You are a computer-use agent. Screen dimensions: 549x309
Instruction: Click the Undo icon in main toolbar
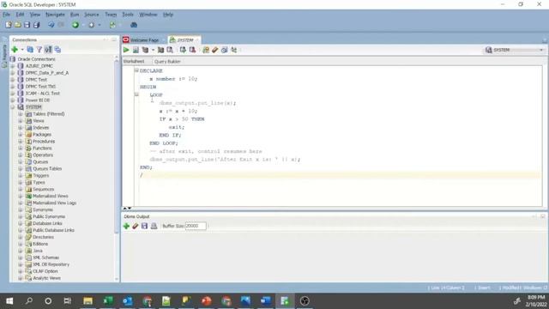(51, 25)
